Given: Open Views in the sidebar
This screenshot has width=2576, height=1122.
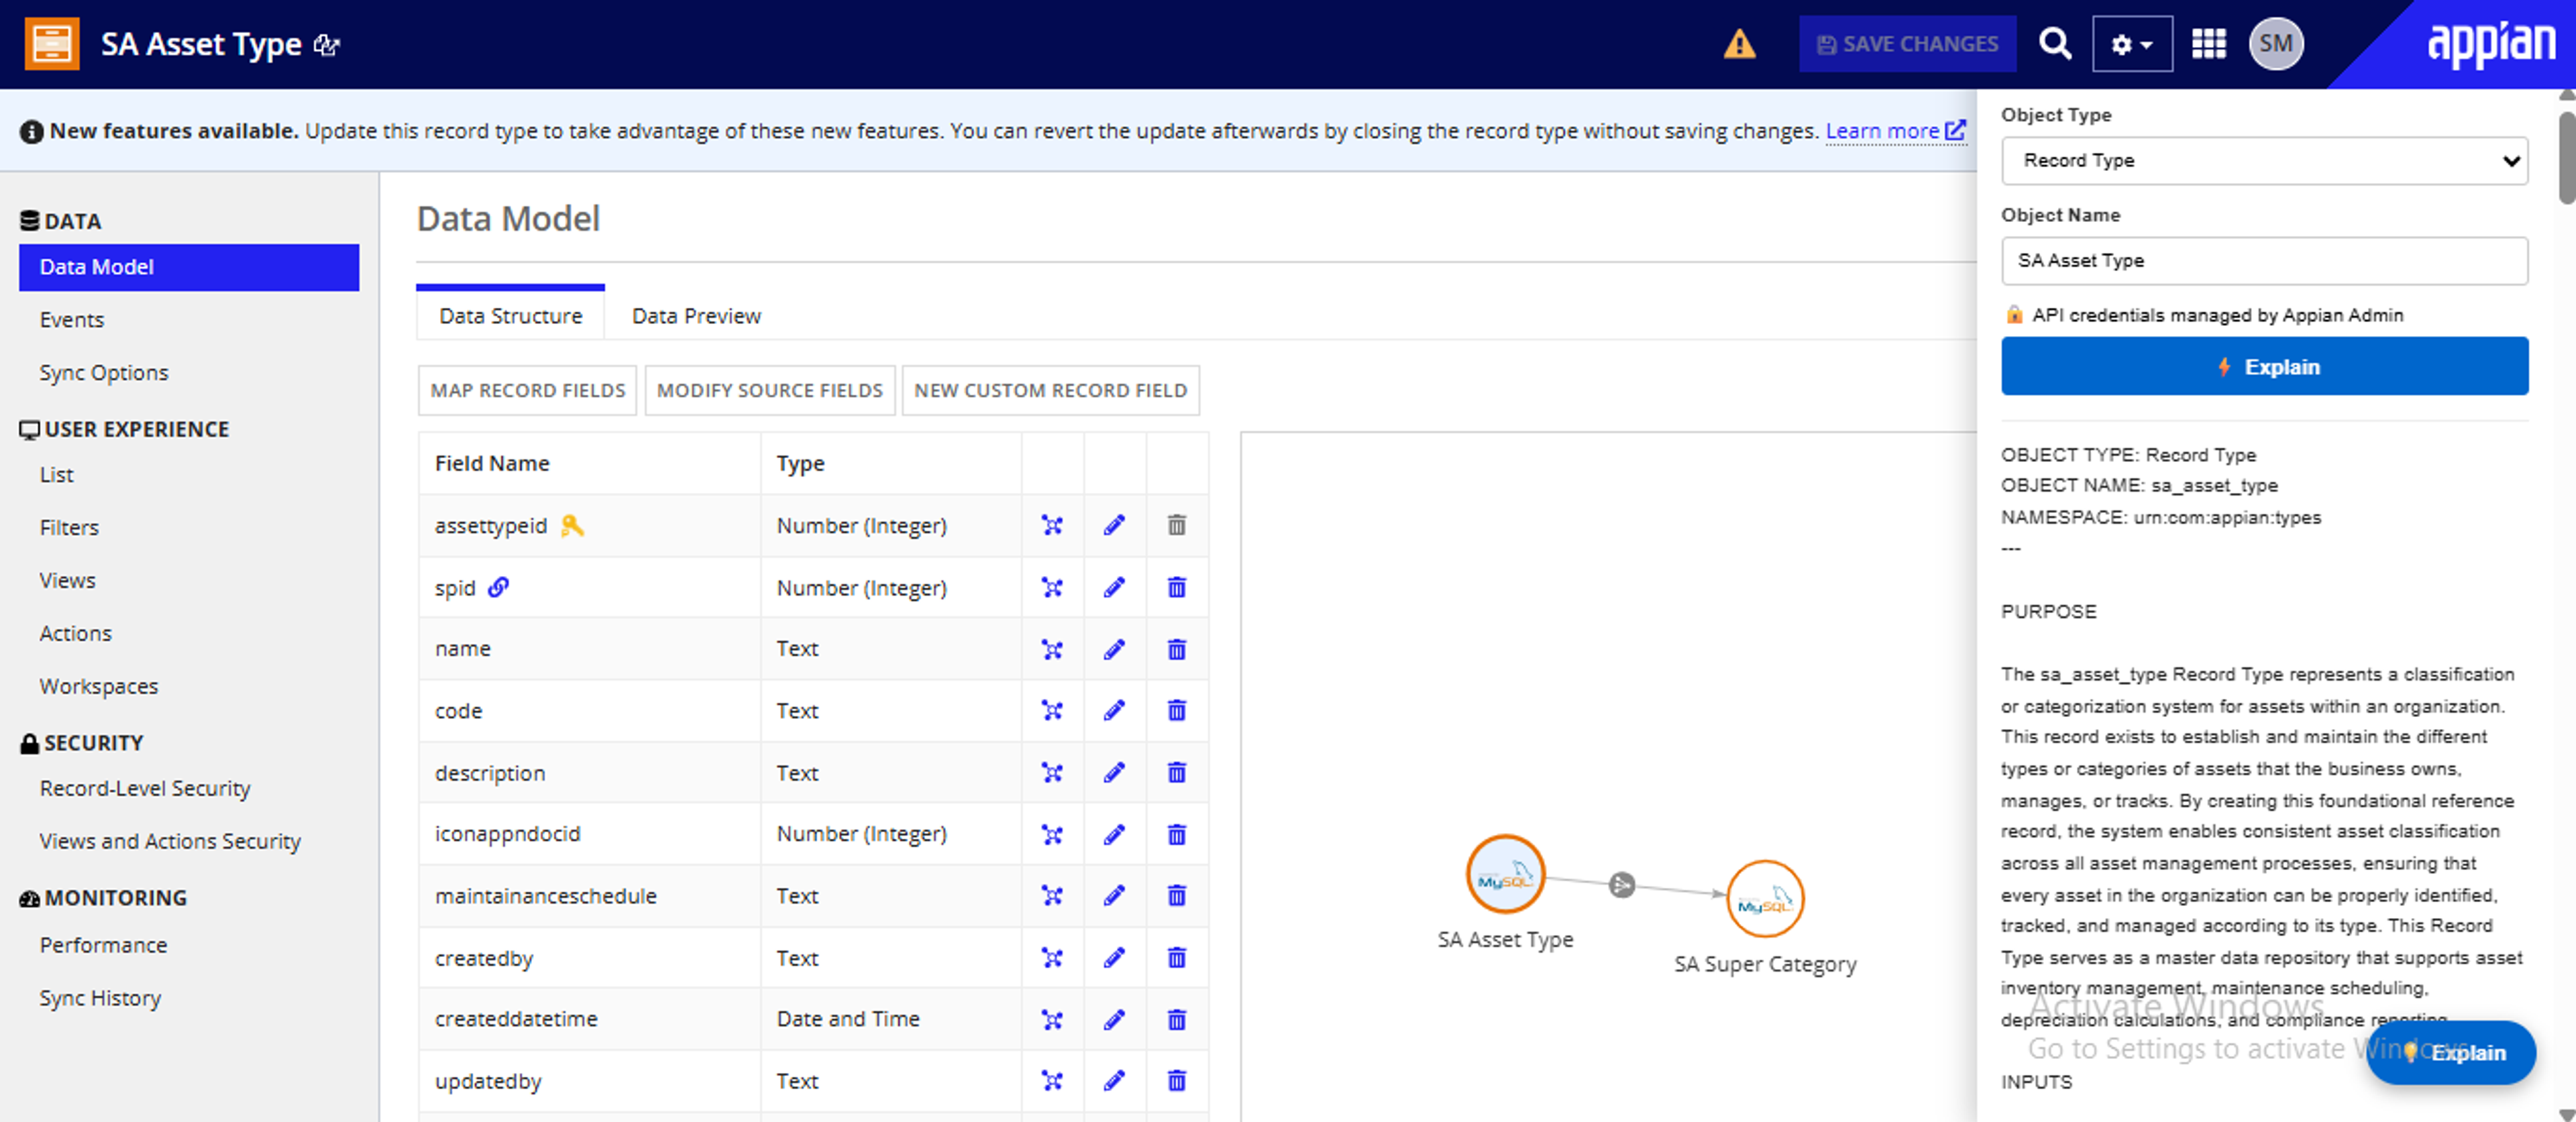Looking at the screenshot, I should point(68,580).
